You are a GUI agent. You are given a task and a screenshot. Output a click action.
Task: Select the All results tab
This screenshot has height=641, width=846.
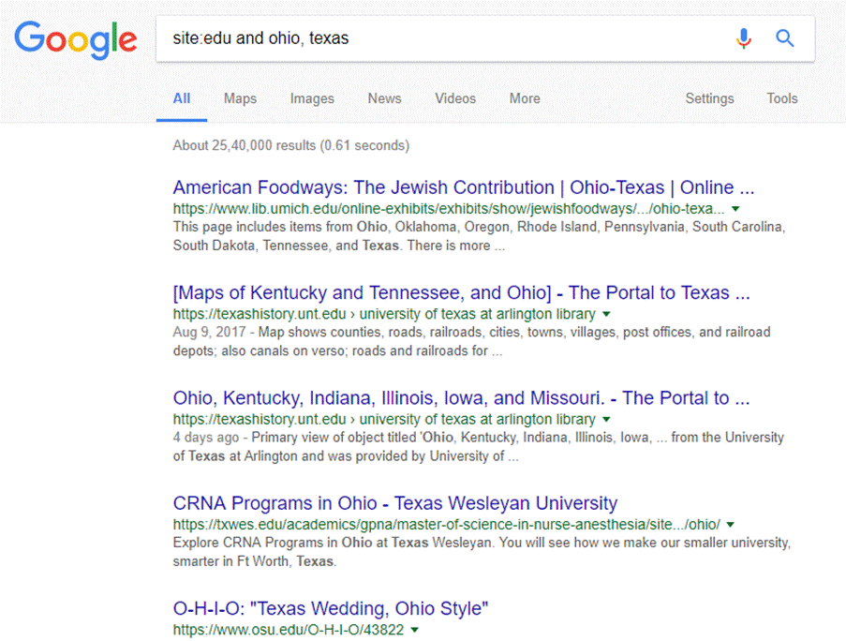(x=182, y=98)
